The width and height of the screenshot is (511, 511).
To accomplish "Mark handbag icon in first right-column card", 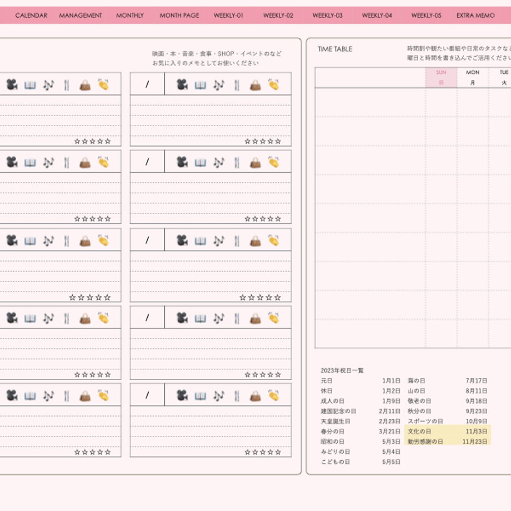I will coord(255,85).
